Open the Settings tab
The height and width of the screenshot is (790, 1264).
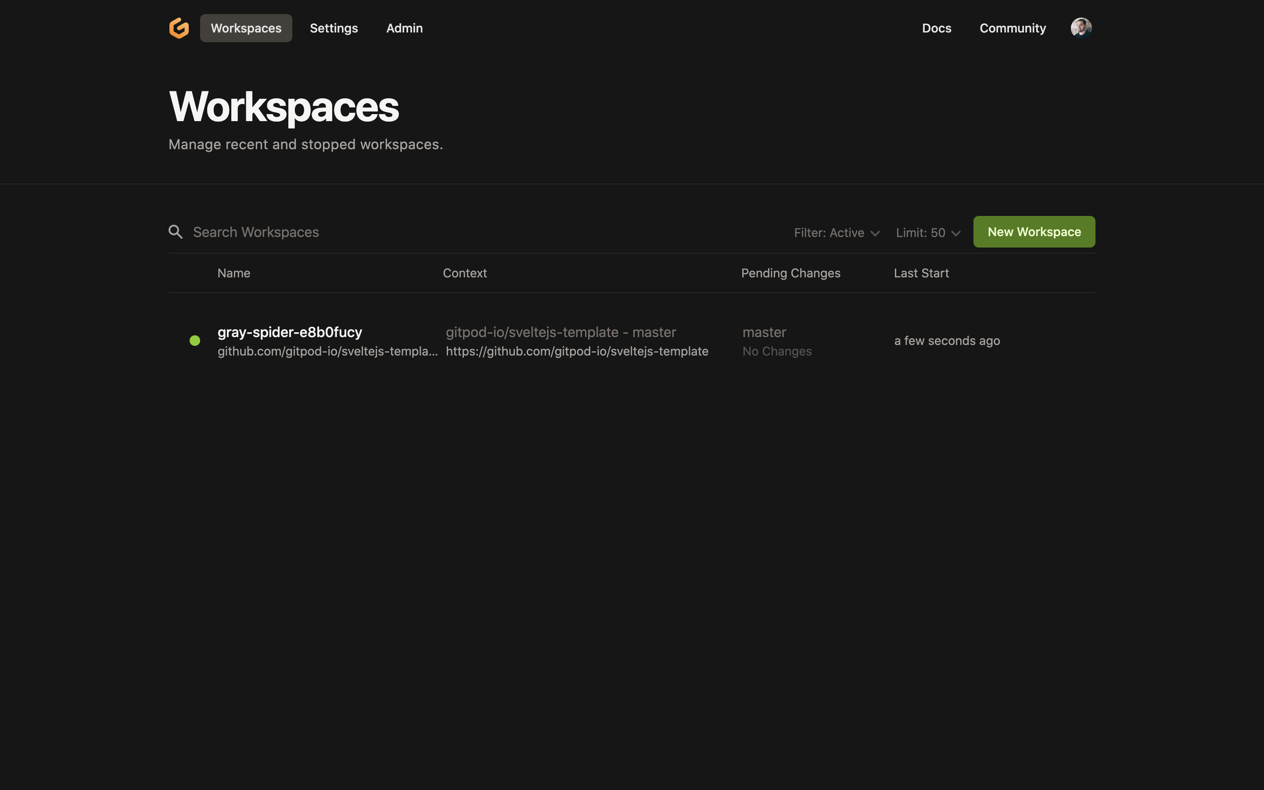click(x=334, y=28)
